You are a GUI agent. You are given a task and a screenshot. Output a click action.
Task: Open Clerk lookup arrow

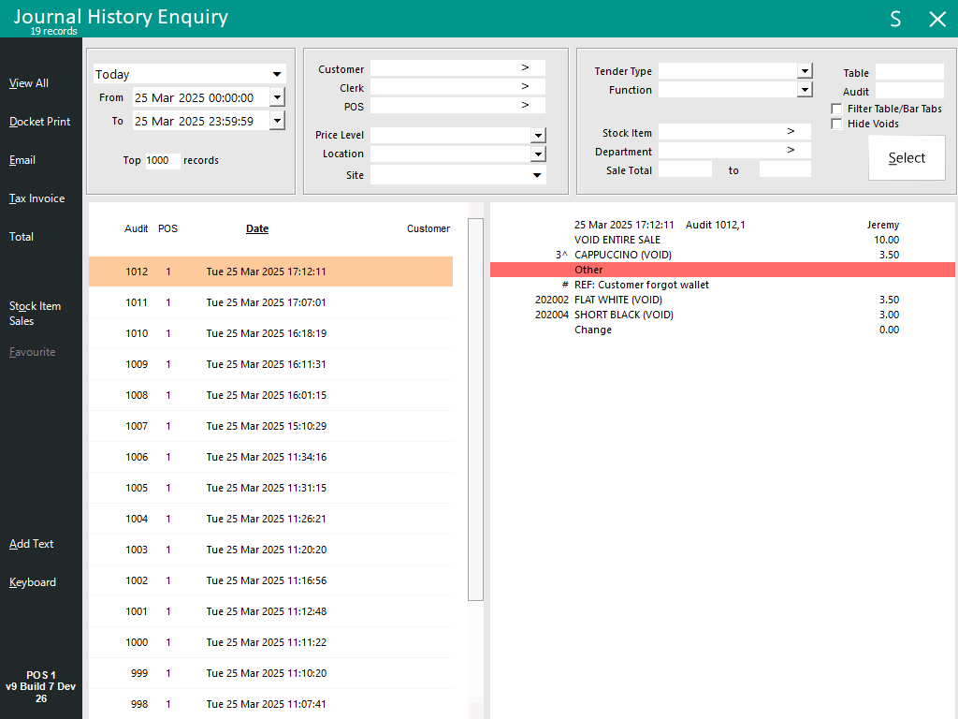[525, 87]
